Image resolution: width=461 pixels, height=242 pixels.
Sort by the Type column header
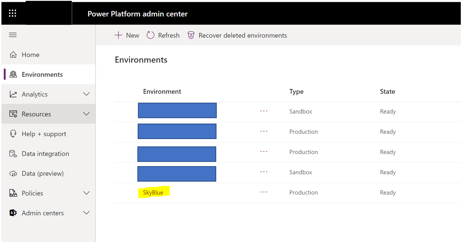[296, 92]
